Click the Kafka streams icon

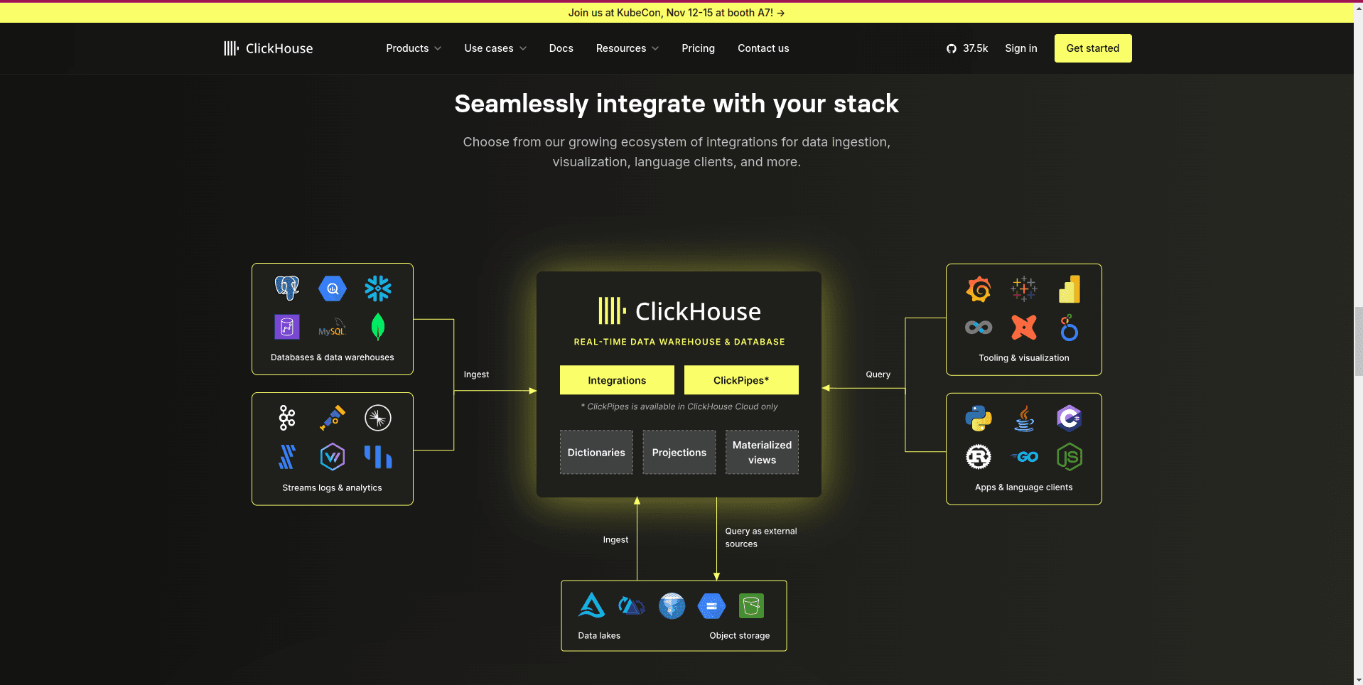point(287,418)
